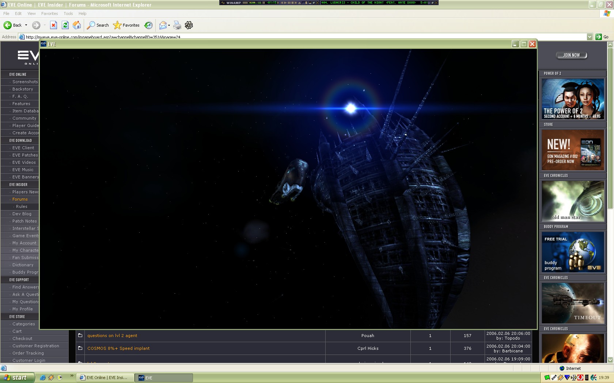Open the 'questions on lvl 2 agent' thread
The height and width of the screenshot is (383, 614).
112,336
